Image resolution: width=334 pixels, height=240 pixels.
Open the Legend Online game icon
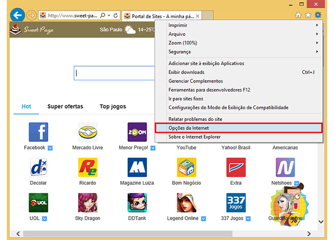tap(186, 203)
